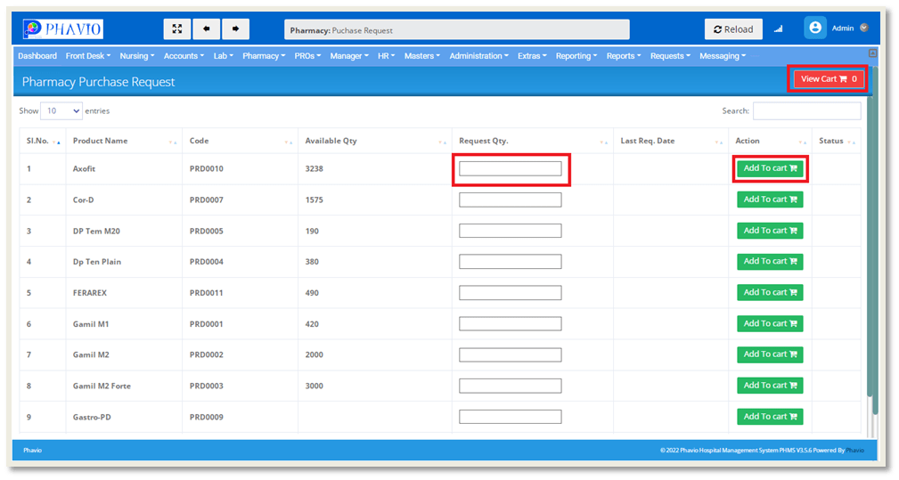Image resolution: width=899 pixels, height=480 pixels.
Task: Open the Dashboard menu item
Action: click(x=37, y=56)
